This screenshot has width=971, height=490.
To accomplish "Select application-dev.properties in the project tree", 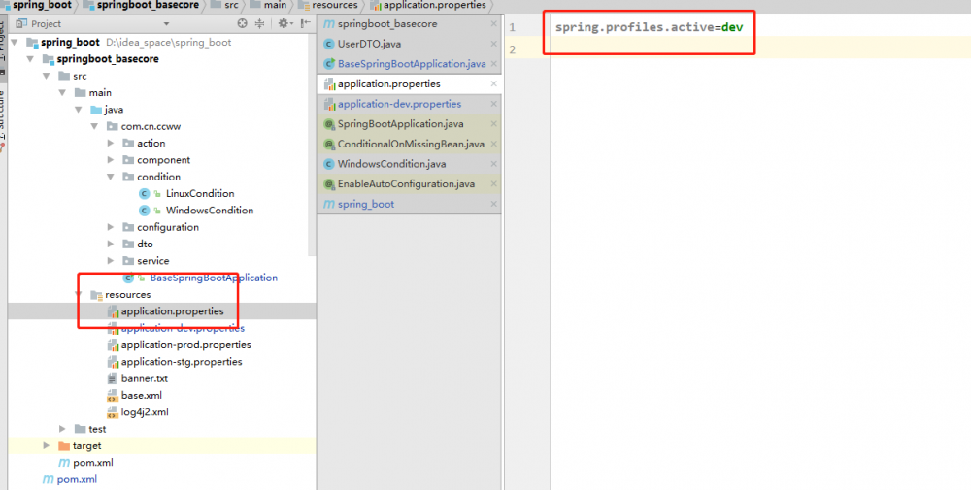I will 183,328.
